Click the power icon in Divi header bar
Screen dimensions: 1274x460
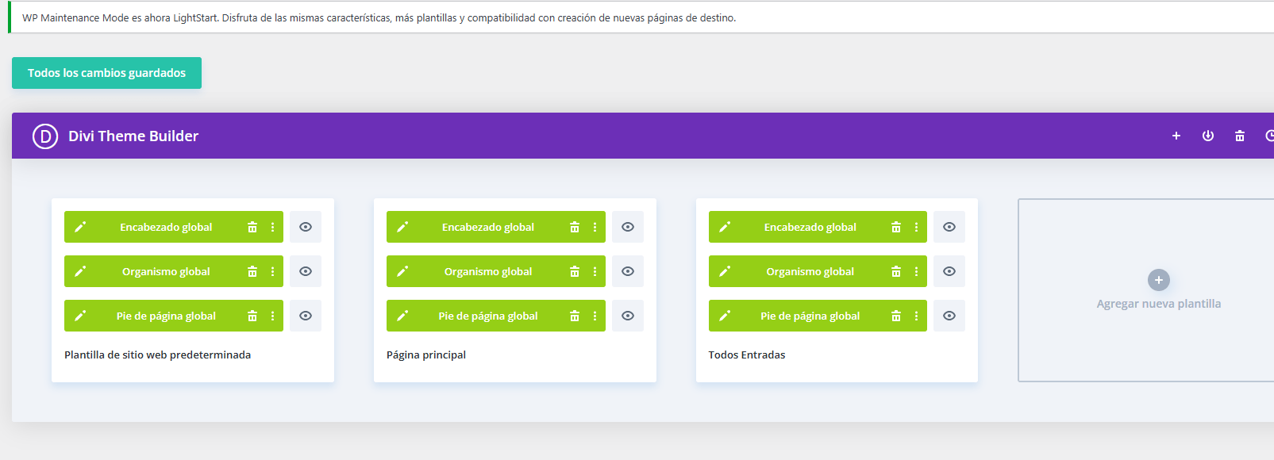click(1208, 136)
